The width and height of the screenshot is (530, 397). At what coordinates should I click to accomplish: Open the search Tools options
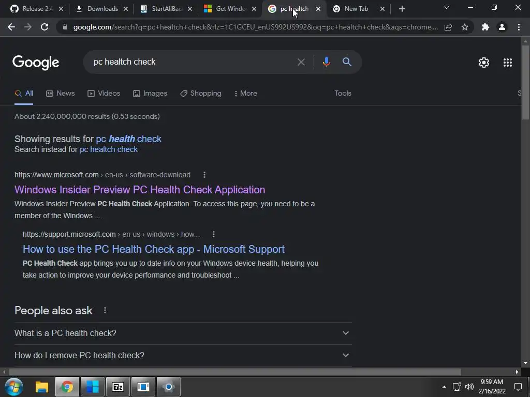click(x=343, y=94)
